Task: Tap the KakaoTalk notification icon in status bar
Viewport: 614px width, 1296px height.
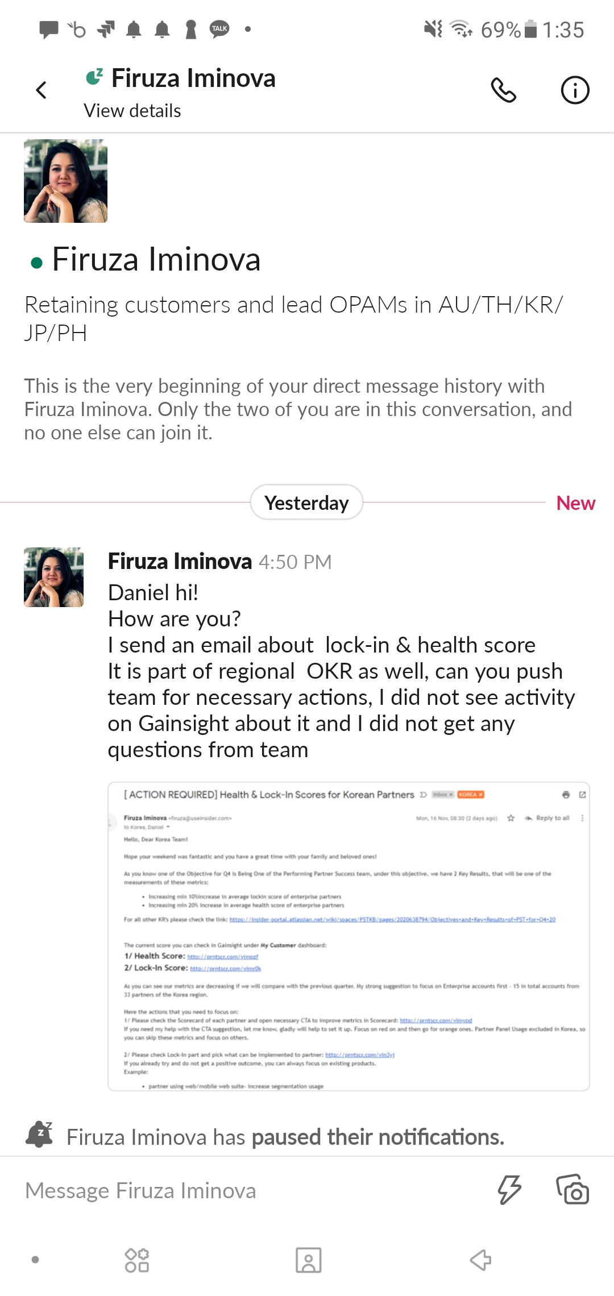Action: click(x=219, y=29)
